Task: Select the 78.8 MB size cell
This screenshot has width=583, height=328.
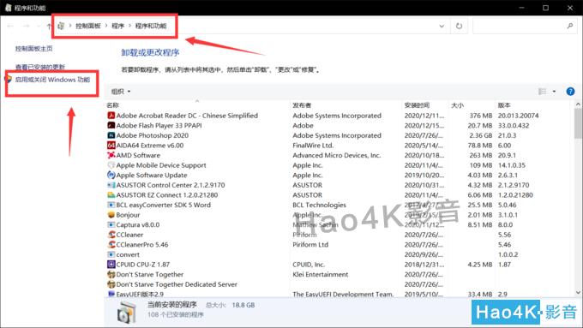Action: pyautogui.click(x=479, y=146)
